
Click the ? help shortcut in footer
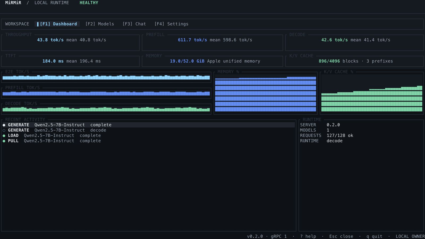pyautogui.click(x=308, y=236)
